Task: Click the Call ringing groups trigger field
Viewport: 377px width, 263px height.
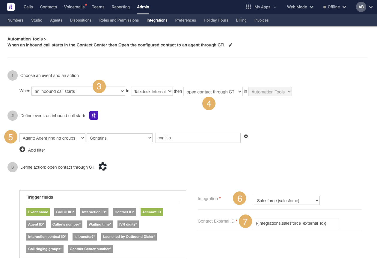Action: (x=45, y=249)
